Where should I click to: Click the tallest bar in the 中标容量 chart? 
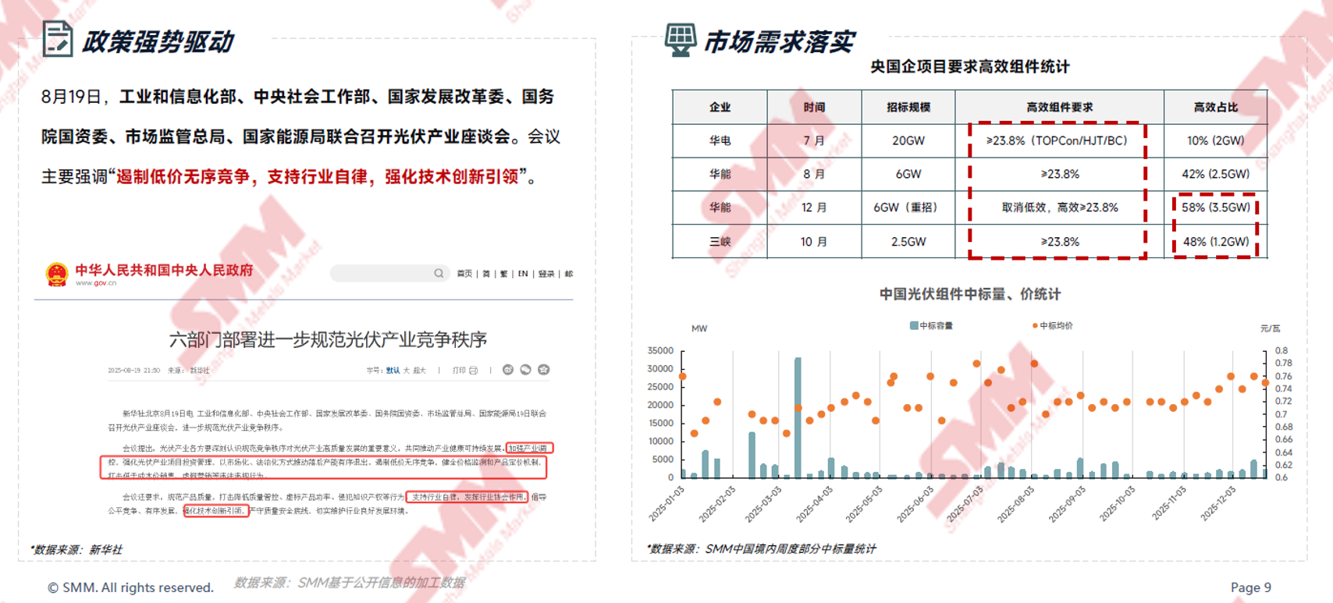[798, 417]
